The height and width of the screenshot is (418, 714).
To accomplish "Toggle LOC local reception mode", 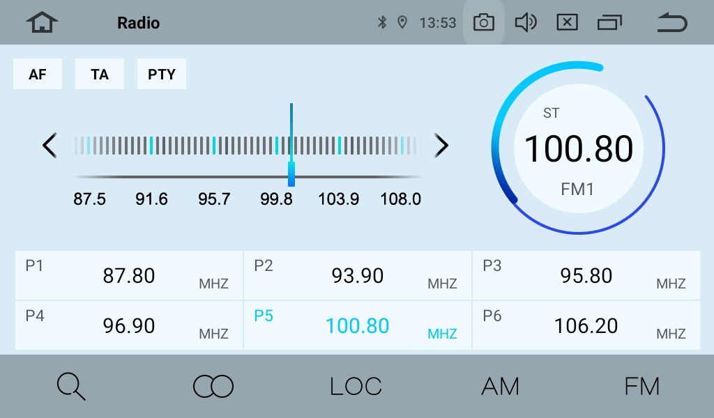I will pyautogui.click(x=356, y=386).
